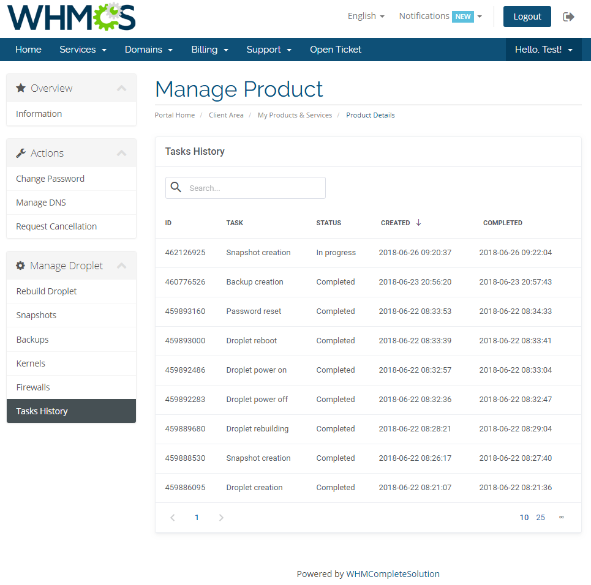Show all entries with infinity symbol
The image size is (591, 585).
tap(562, 517)
